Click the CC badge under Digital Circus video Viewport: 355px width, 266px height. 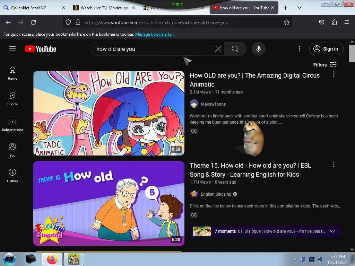194,131
